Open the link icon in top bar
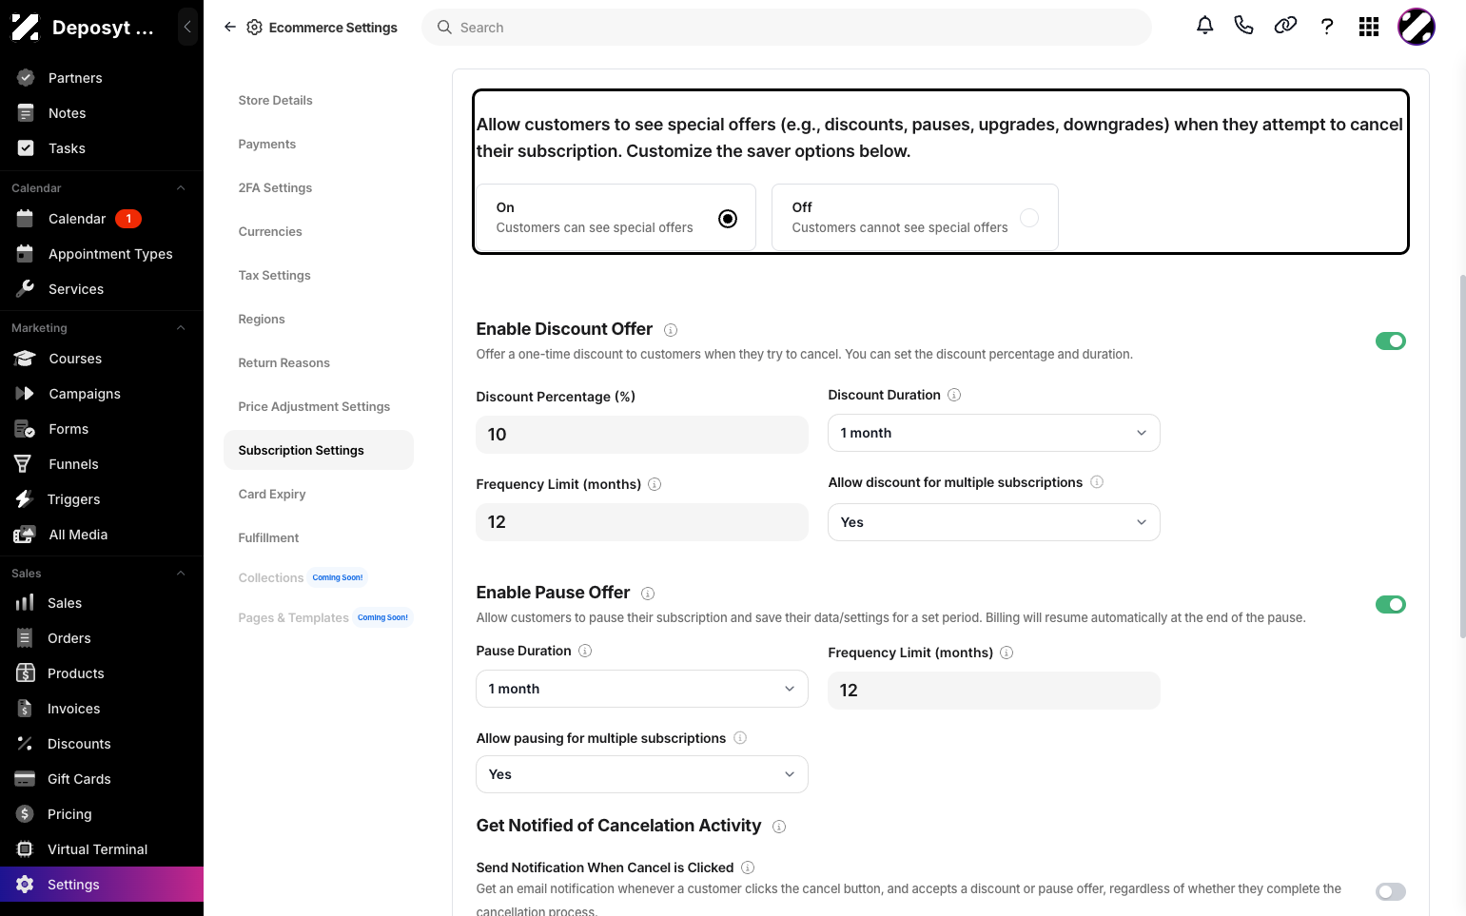1466x916 pixels. click(x=1285, y=26)
